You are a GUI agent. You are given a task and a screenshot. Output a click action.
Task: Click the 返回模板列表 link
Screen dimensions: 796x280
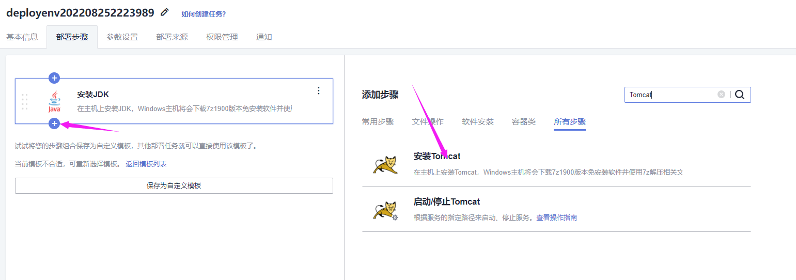[146, 164]
